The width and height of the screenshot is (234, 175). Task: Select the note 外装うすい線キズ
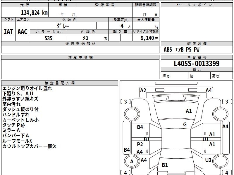pyautogui.click(x=20, y=99)
